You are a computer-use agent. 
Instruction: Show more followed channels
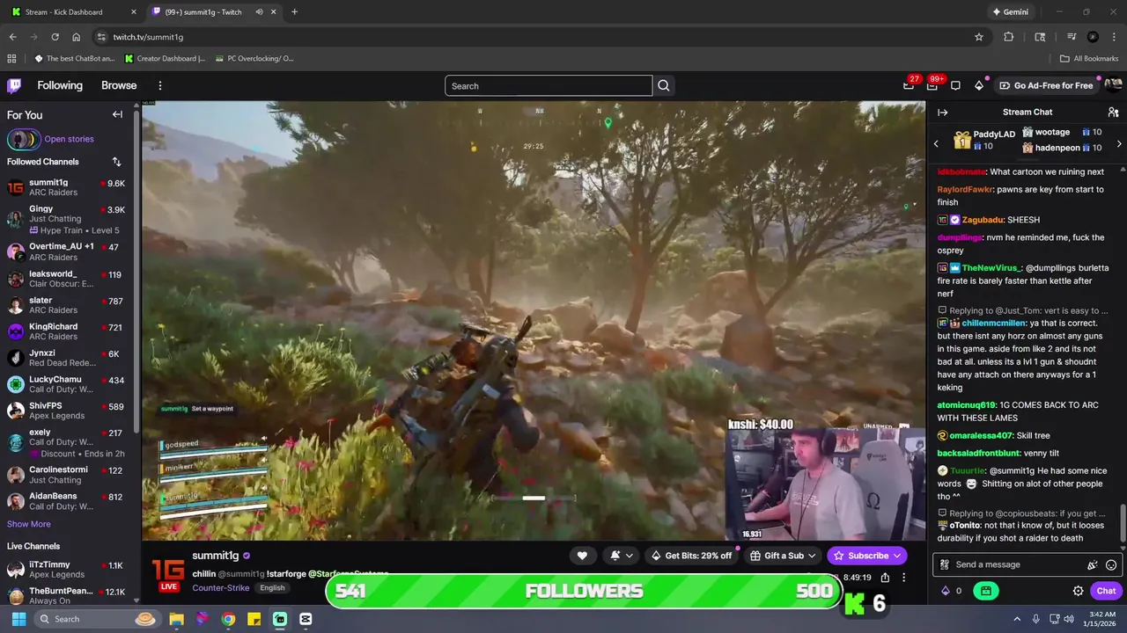(29, 524)
